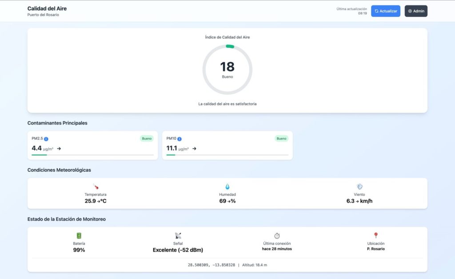Click the red location pin icon
Image resolution: width=455 pixels, height=279 pixels.
click(x=376, y=235)
